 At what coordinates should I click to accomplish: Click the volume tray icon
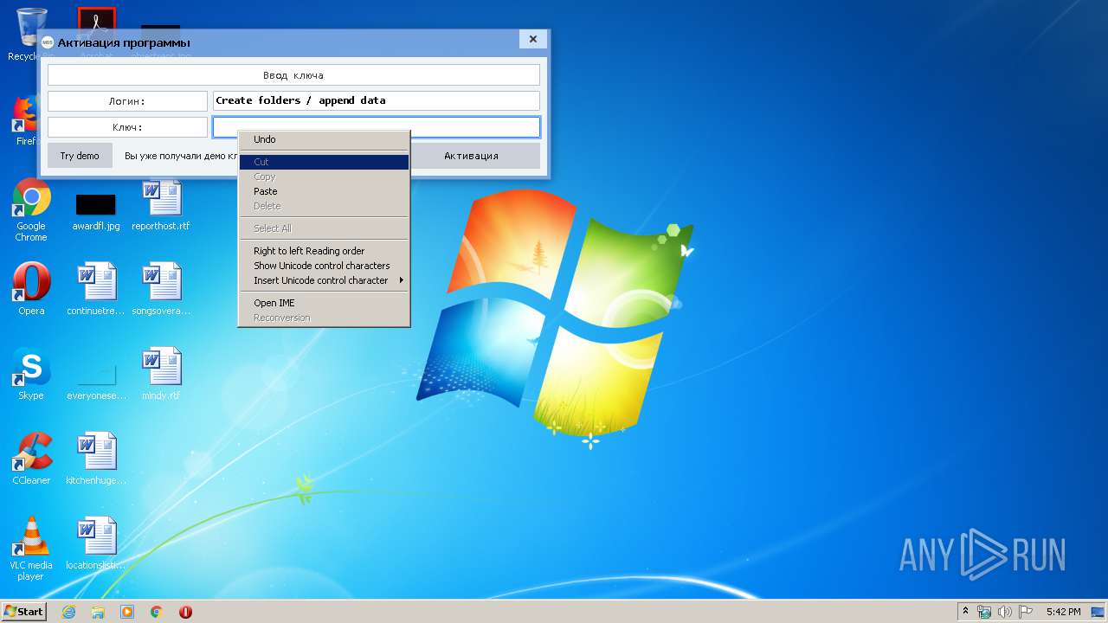[1005, 612]
